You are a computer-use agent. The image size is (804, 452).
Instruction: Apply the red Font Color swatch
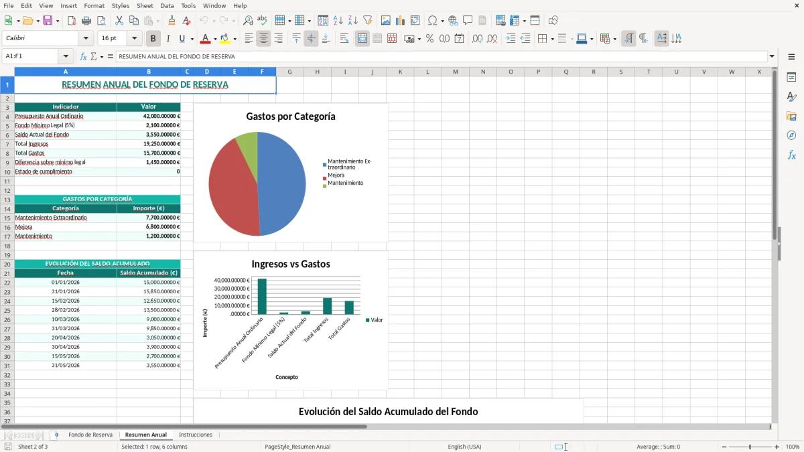tap(206, 39)
